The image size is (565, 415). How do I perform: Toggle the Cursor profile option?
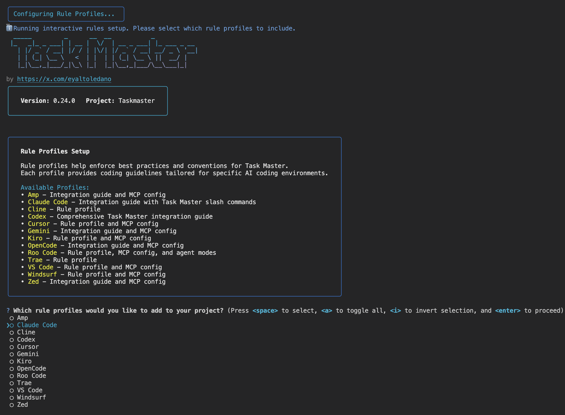pyautogui.click(x=12, y=347)
